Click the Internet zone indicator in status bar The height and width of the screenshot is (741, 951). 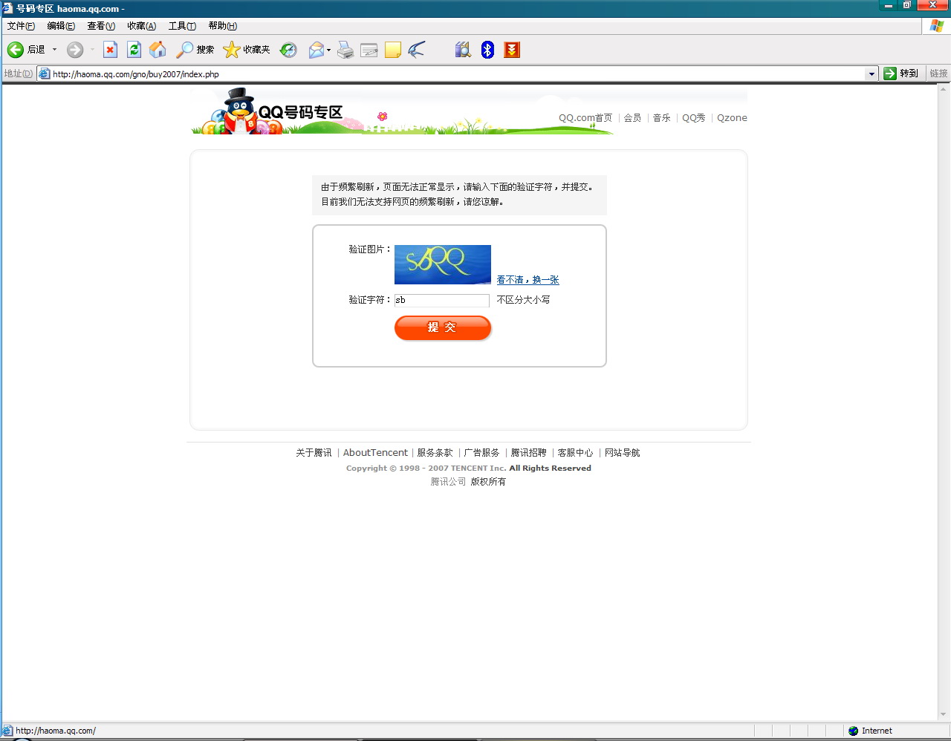pos(870,731)
